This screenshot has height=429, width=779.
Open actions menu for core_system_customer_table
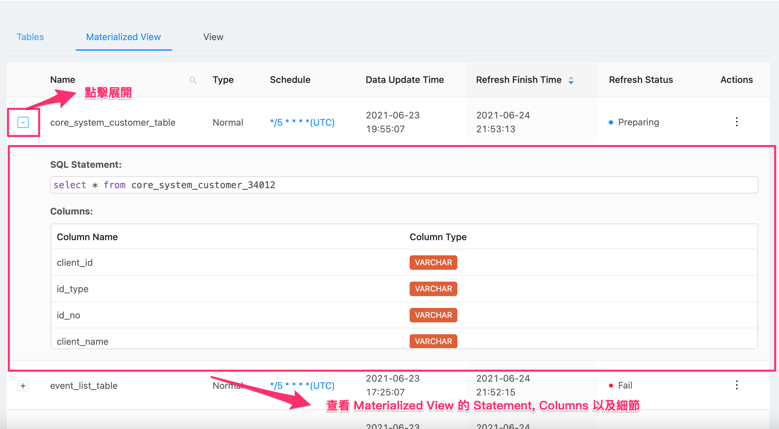point(737,122)
